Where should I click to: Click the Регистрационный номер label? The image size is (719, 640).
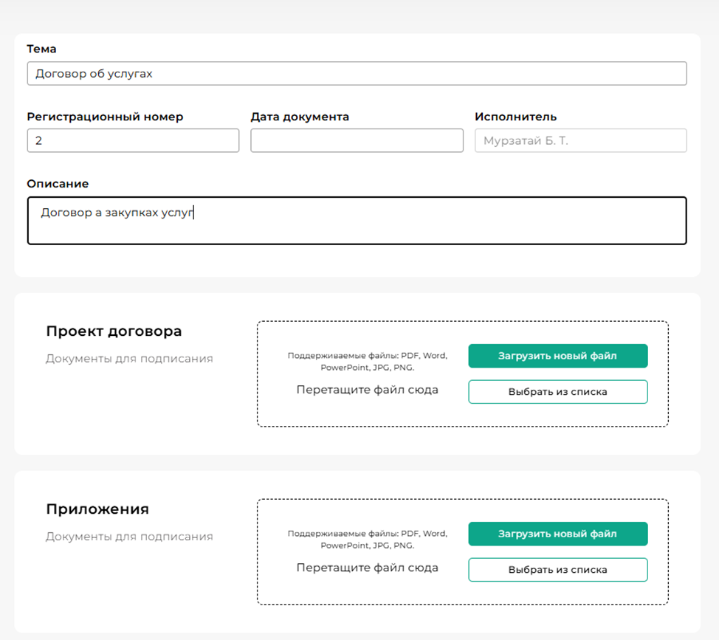[x=105, y=117]
